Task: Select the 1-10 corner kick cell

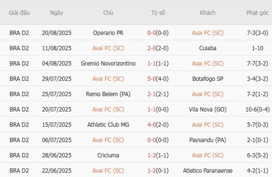Action: [257, 48]
